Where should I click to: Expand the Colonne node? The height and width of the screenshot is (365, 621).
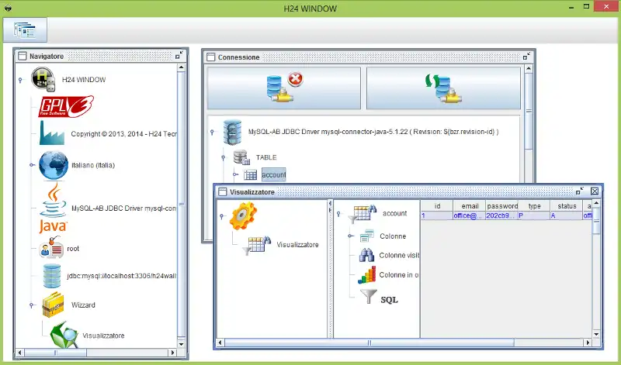(x=351, y=236)
